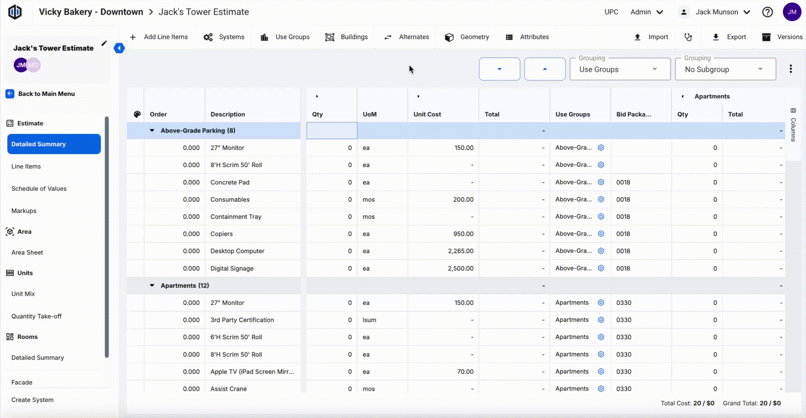Open the No Subgroup grouping dropdown
The image size is (806, 418).
coord(725,69)
